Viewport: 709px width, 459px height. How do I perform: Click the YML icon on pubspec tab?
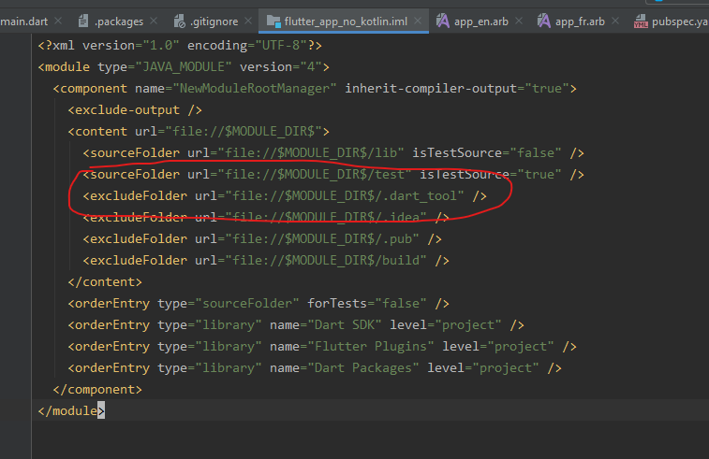[641, 22]
